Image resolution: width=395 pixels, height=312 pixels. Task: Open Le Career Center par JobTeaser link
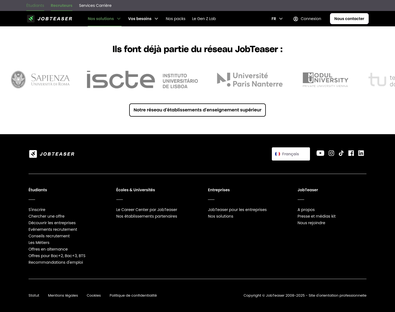[146, 210]
